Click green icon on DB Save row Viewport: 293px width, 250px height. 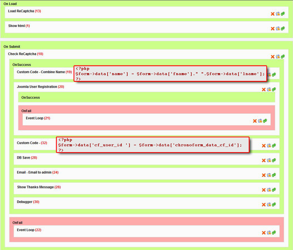click(274, 160)
